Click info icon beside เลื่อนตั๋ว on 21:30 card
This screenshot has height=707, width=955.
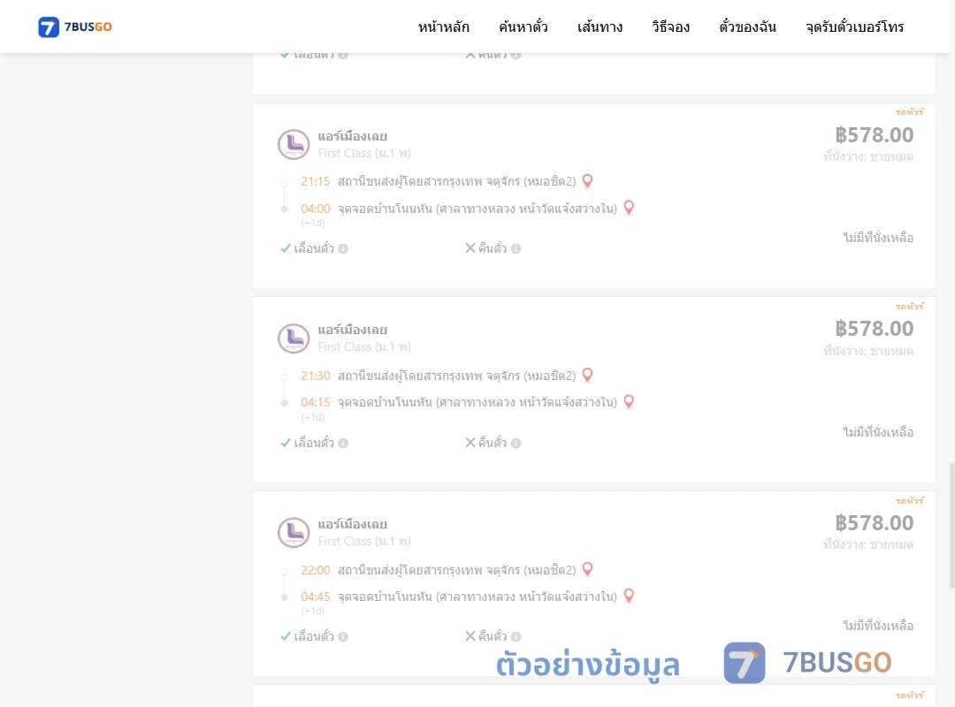click(x=343, y=443)
